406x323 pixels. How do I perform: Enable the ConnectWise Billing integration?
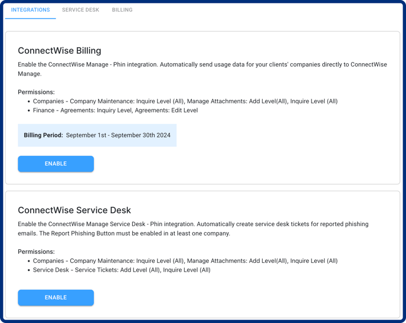pyautogui.click(x=55, y=164)
